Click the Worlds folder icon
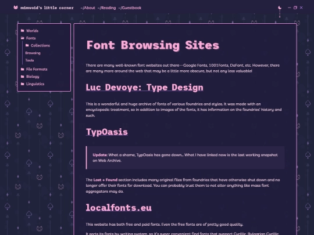 pyautogui.click(x=23, y=31)
